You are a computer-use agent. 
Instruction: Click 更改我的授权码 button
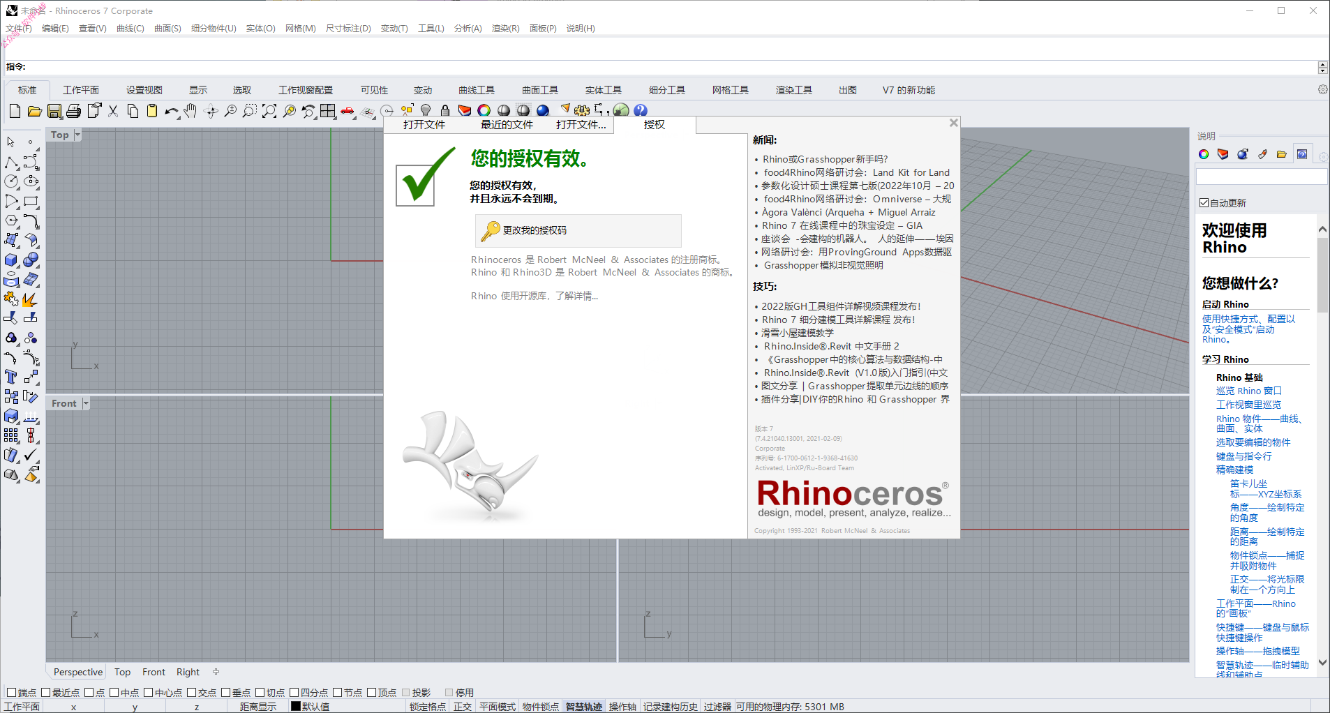(578, 230)
